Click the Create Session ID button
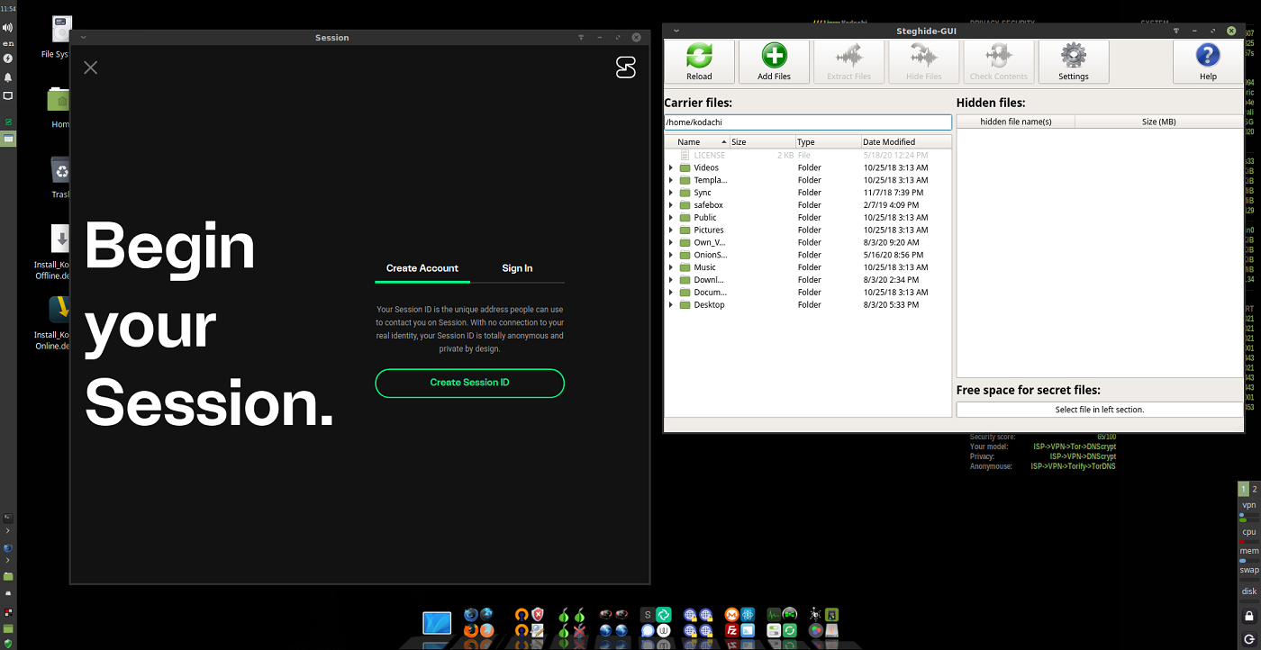This screenshot has height=650, width=1261. click(469, 383)
